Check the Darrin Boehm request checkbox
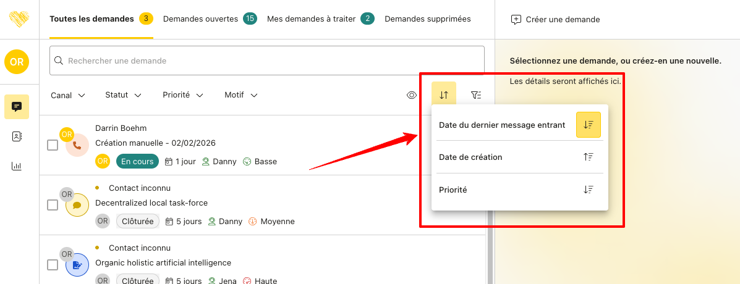The height and width of the screenshot is (284, 740). [53, 145]
